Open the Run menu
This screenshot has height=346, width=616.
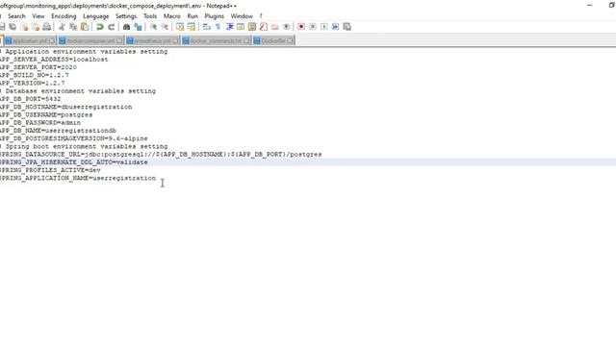pyautogui.click(x=192, y=16)
